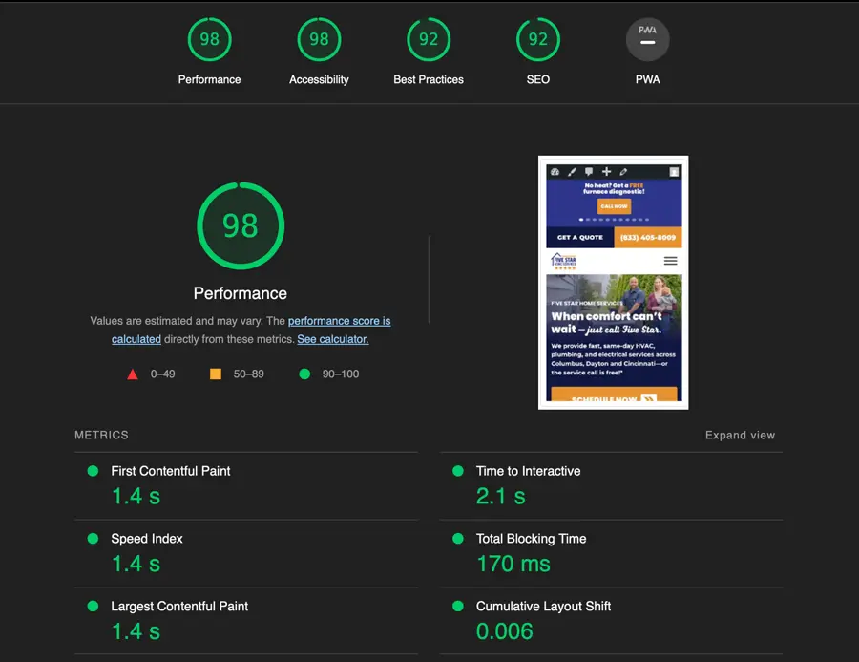Open the Accessibility category label
This screenshot has height=662, width=859.
[x=319, y=79]
